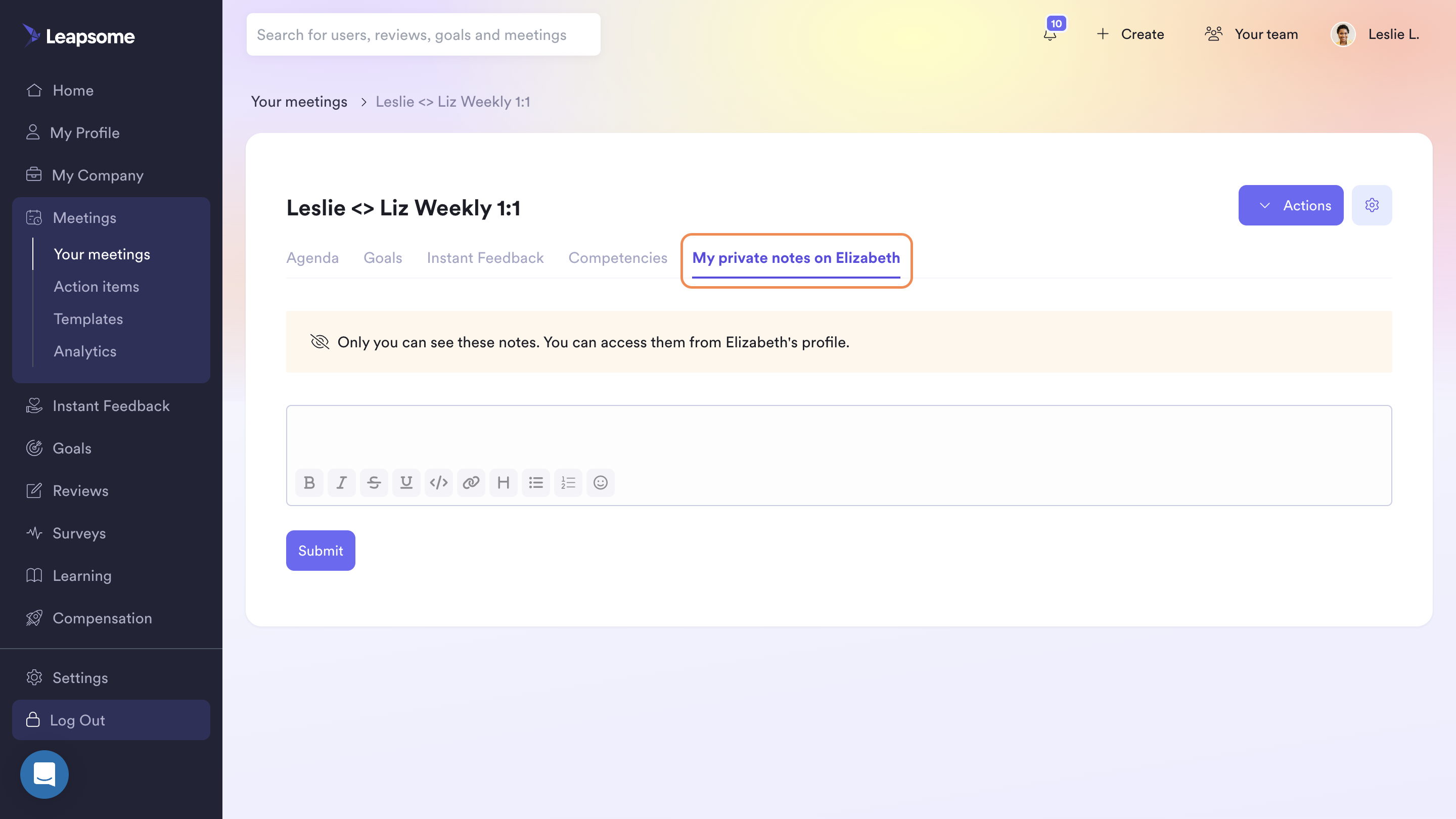Click the Create button
This screenshot has height=819, width=1456.
click(x=1130, y=34)
